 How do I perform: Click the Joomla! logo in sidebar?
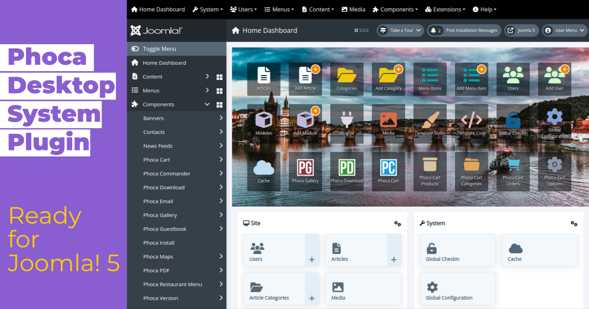tap(157, 30)
